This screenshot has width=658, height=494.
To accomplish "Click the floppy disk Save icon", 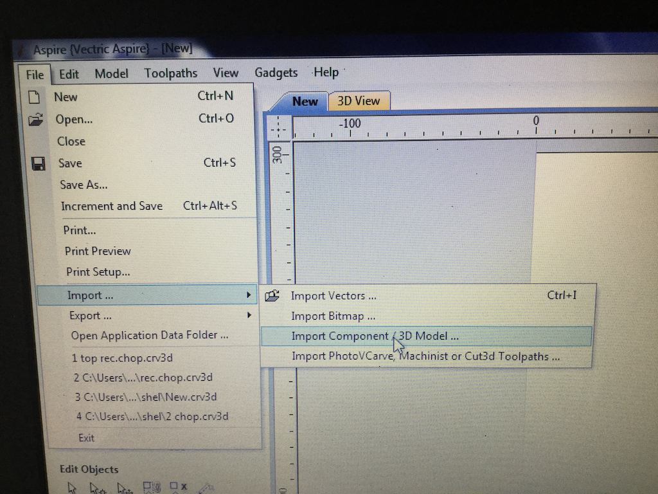I will tap(38, 163).
